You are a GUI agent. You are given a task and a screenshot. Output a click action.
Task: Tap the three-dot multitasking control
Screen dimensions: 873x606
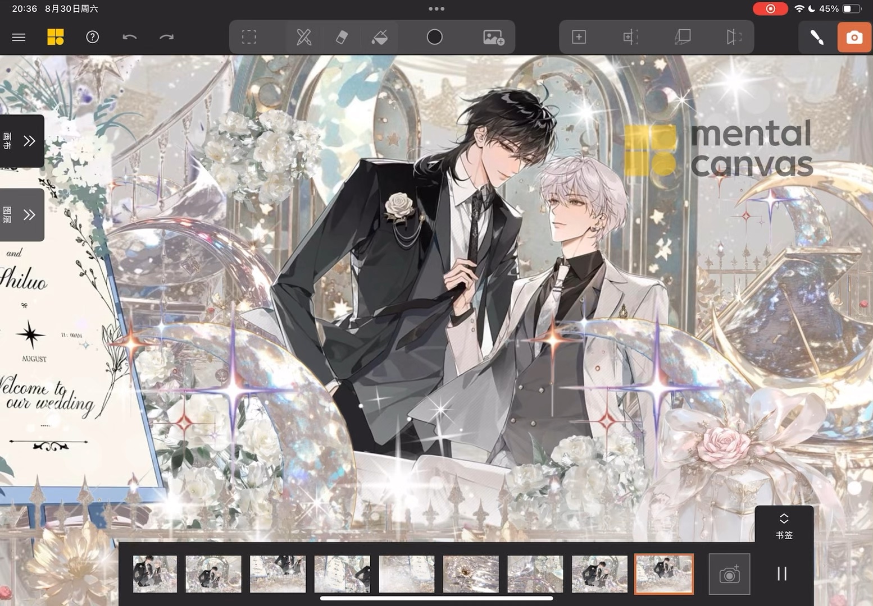click(436, 8)
